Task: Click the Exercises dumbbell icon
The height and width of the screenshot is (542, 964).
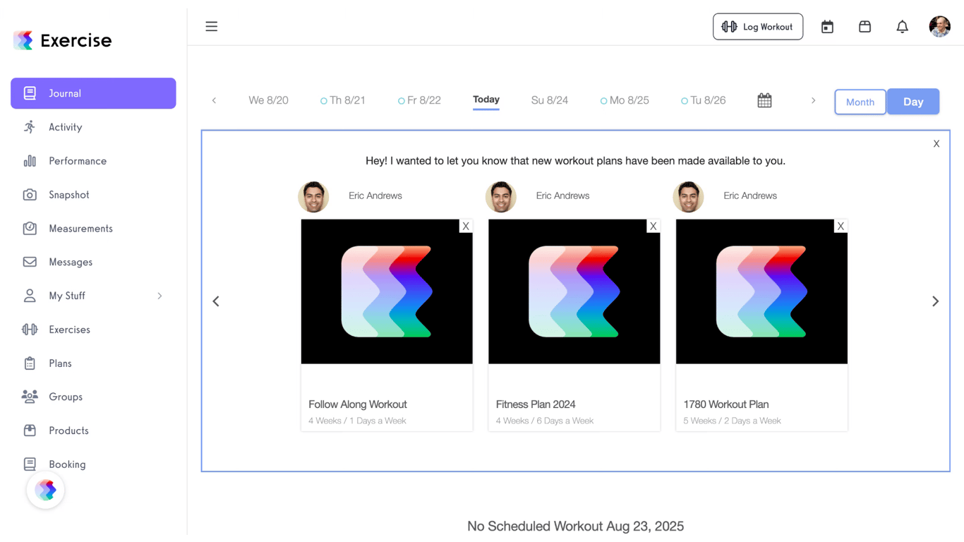Action: 30,330
